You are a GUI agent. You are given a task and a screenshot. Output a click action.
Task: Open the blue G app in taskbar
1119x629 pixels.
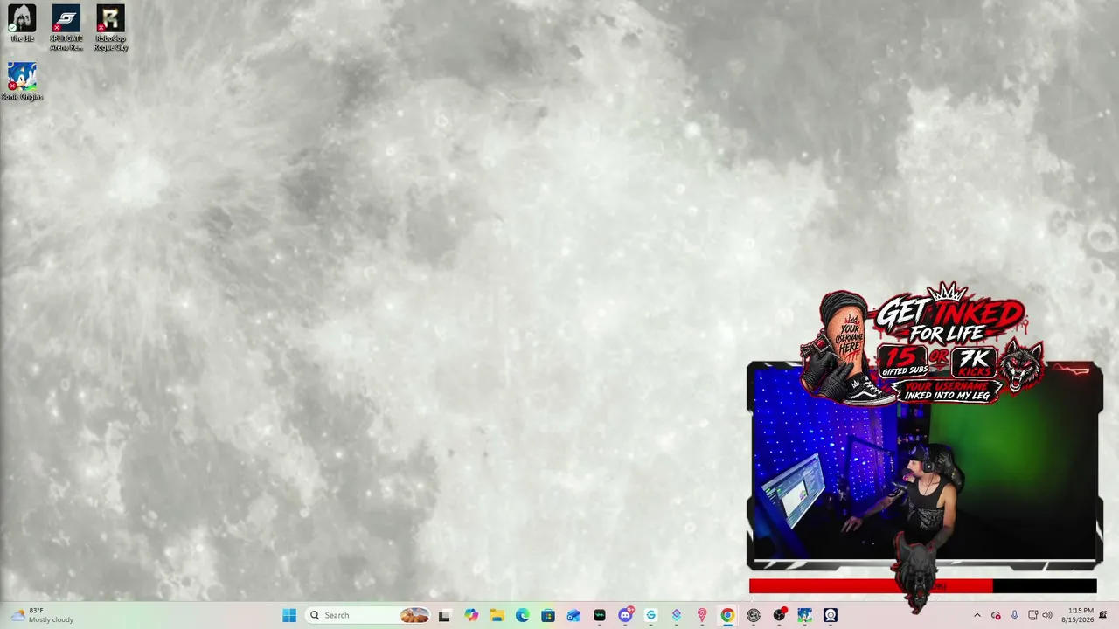pyautogui.click(x=650, y=615)
